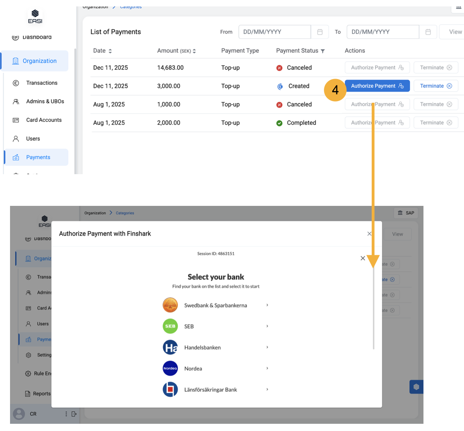The image size is (464, 431).
Task: Sort payments by Date column arrows
Action: 110,51
